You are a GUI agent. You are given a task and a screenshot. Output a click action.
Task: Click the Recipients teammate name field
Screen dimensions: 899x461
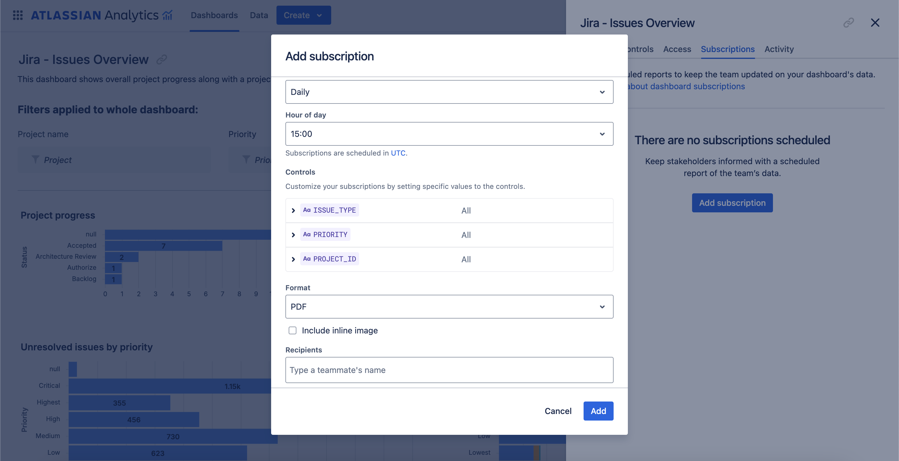(449, 370)
